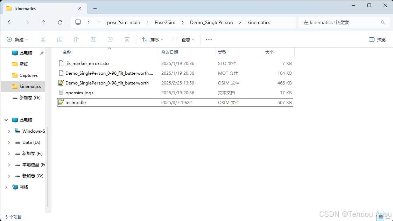Open a new tab with plus button
393x221 pixels.
[x=95, y=8]
